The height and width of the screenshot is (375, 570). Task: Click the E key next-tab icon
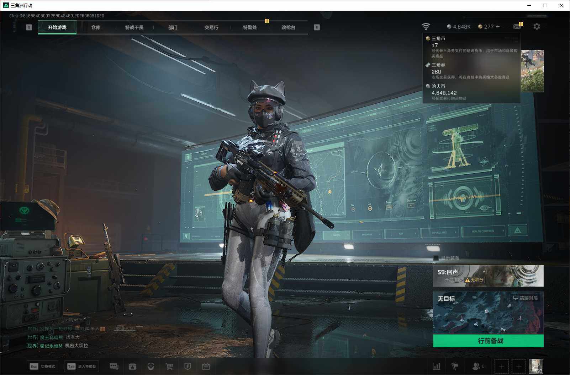(317, 27)
